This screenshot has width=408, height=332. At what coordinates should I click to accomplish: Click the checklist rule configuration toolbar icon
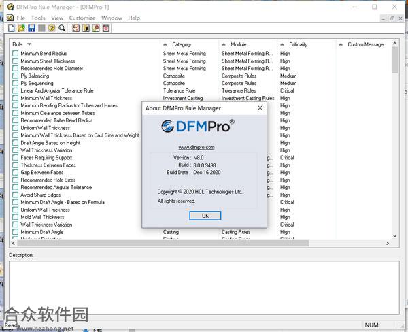(75, 28)
